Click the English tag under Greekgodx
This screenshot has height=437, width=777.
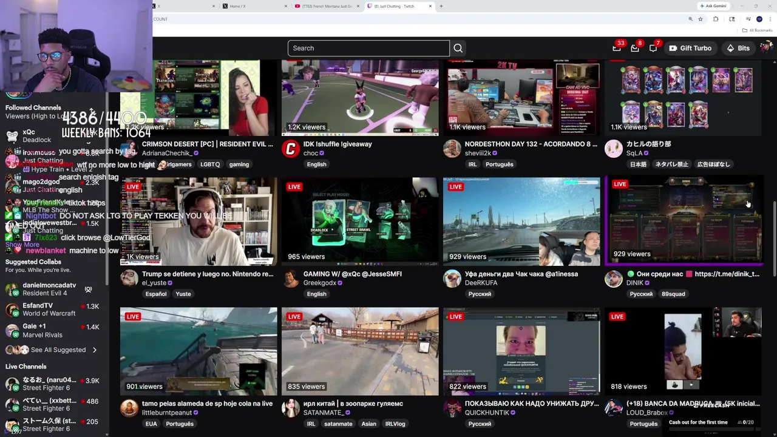coord(316,294)
